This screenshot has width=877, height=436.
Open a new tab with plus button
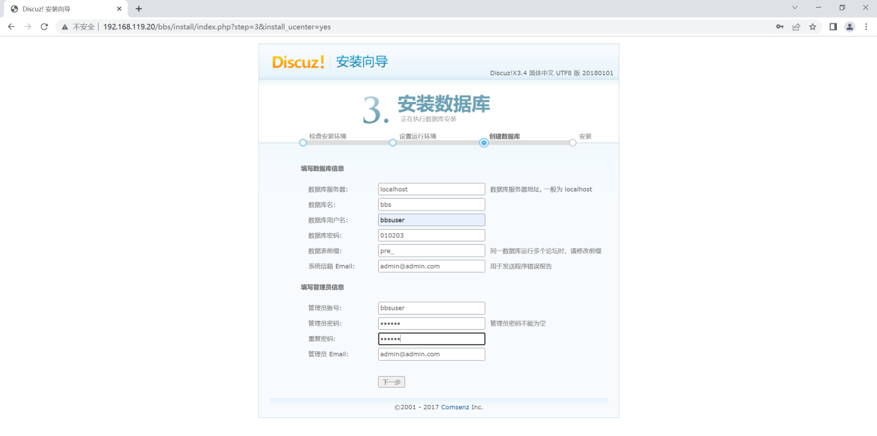point(139,9)
